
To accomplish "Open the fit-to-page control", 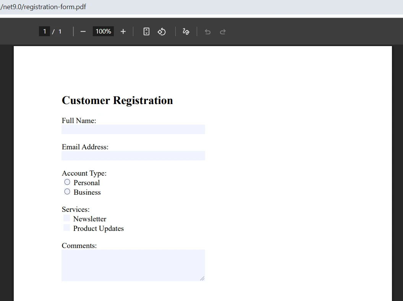I will [x=146, y=31].
